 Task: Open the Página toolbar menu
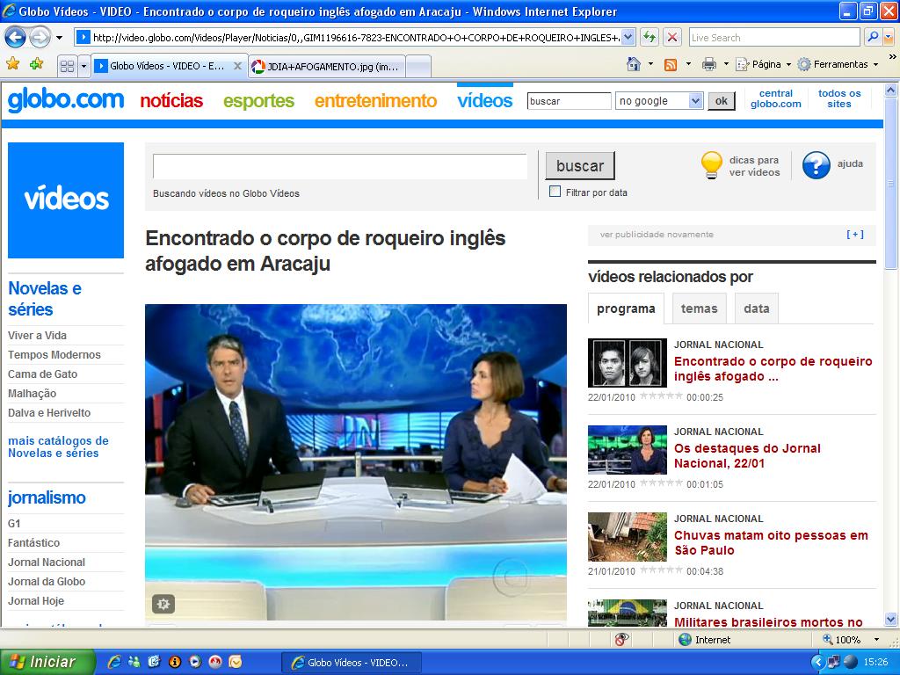coord(764,64)
